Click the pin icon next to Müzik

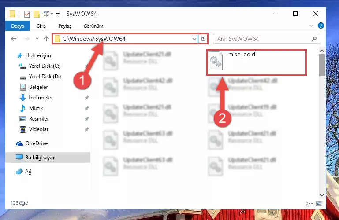[x=87, y=108]
